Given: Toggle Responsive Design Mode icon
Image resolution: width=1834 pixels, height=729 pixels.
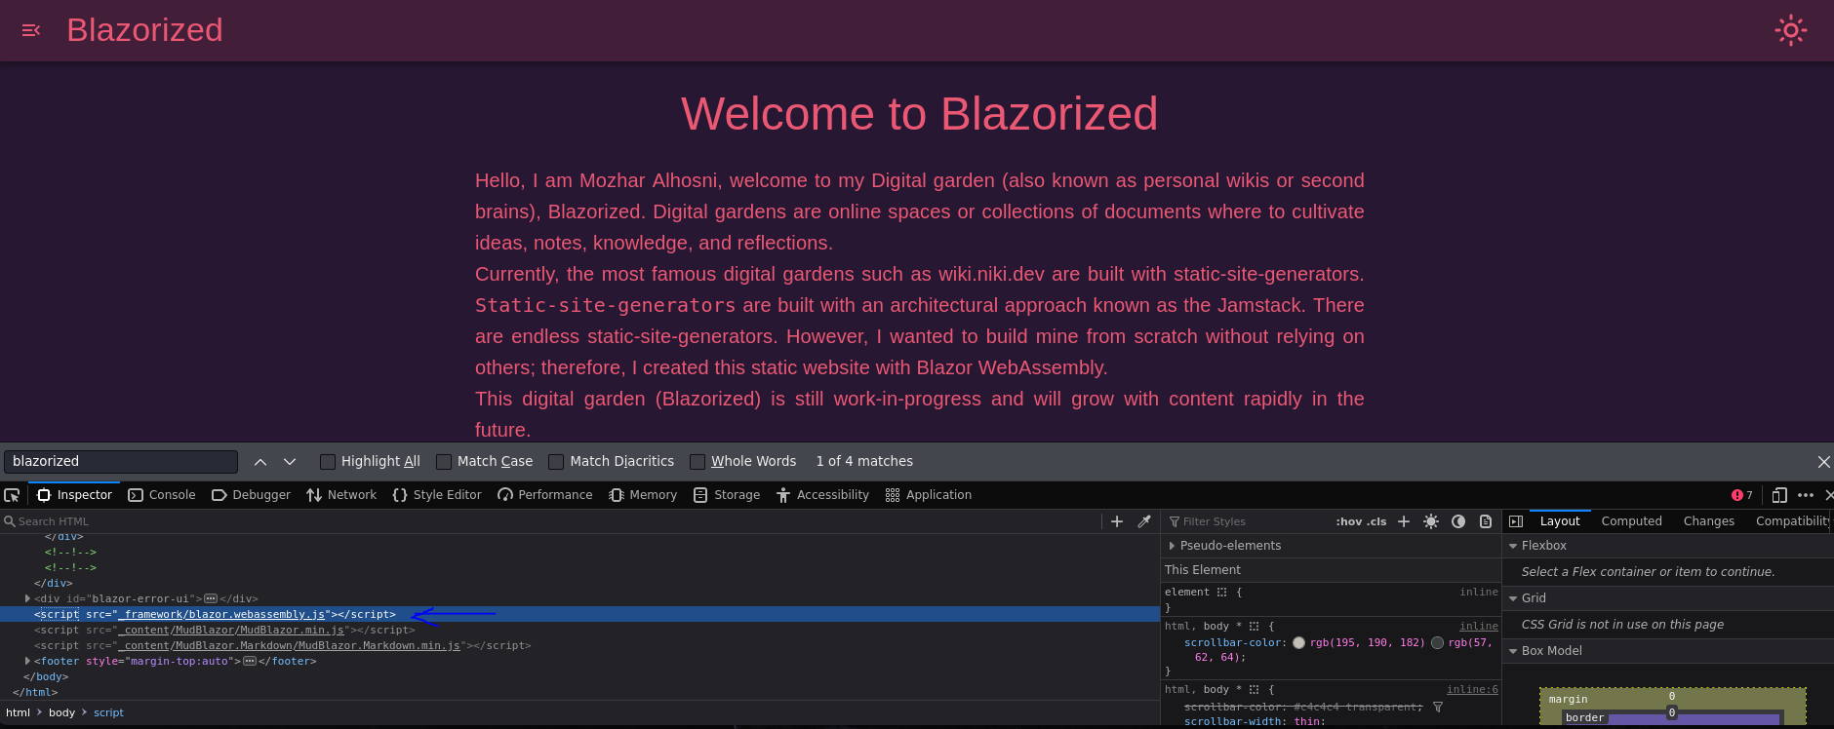Looking at the screenshot, I should click(x=1779, y=495).
